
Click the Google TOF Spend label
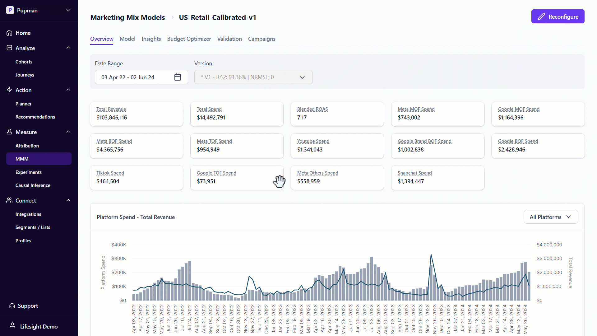tap(216, 173)
